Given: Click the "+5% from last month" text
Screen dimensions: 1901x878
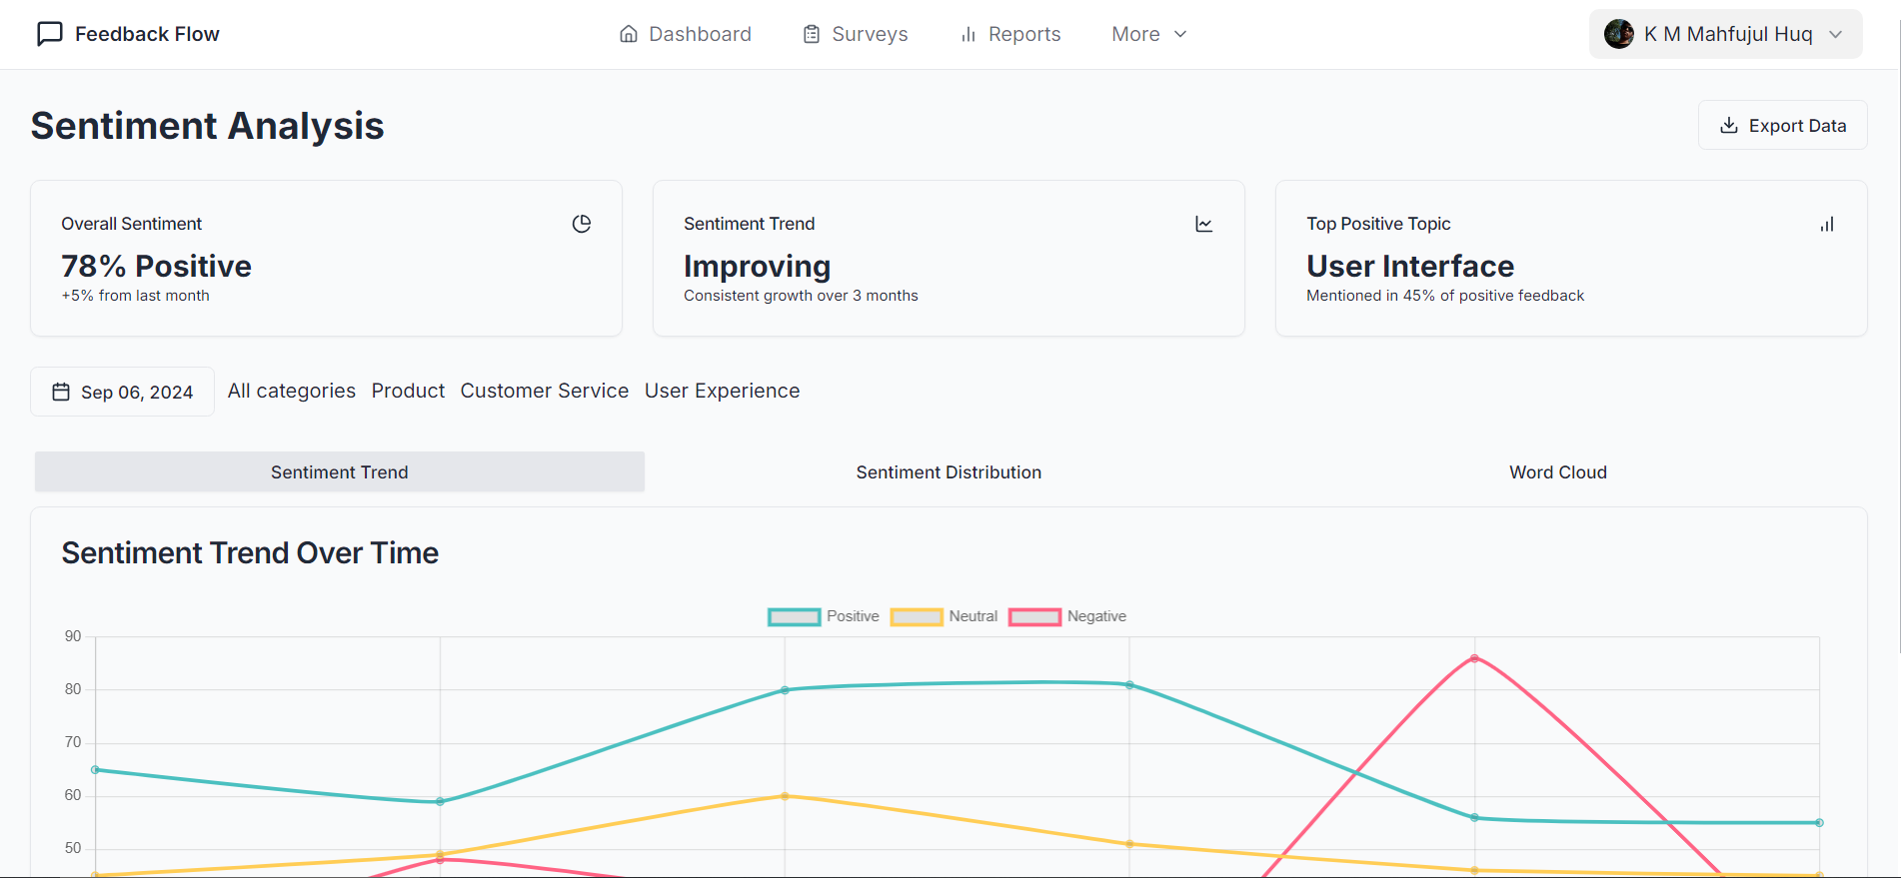Looking at the screenshot, I should pos(135,296).
